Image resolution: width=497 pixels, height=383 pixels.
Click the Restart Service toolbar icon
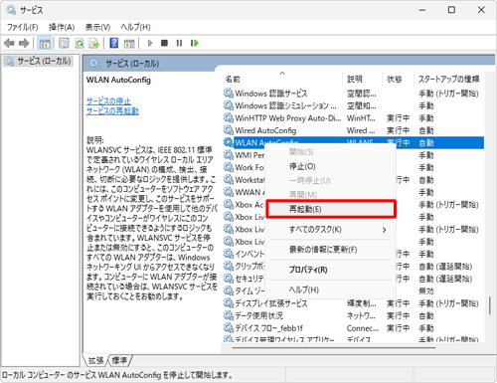click(195, 43)
